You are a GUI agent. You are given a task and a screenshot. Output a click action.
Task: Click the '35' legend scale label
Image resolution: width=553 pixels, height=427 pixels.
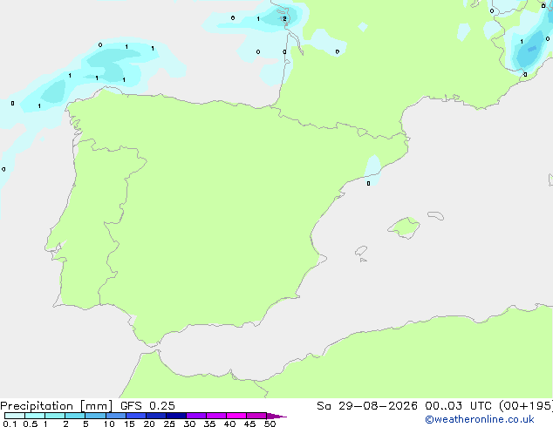[x=209, y=424]
